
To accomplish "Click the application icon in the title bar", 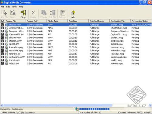I will point(2,2).
